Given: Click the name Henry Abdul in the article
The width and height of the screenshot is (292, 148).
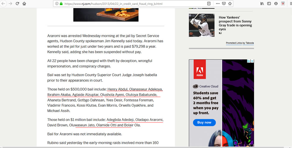Looking at the screenshot, I should [x=117, y=89].
